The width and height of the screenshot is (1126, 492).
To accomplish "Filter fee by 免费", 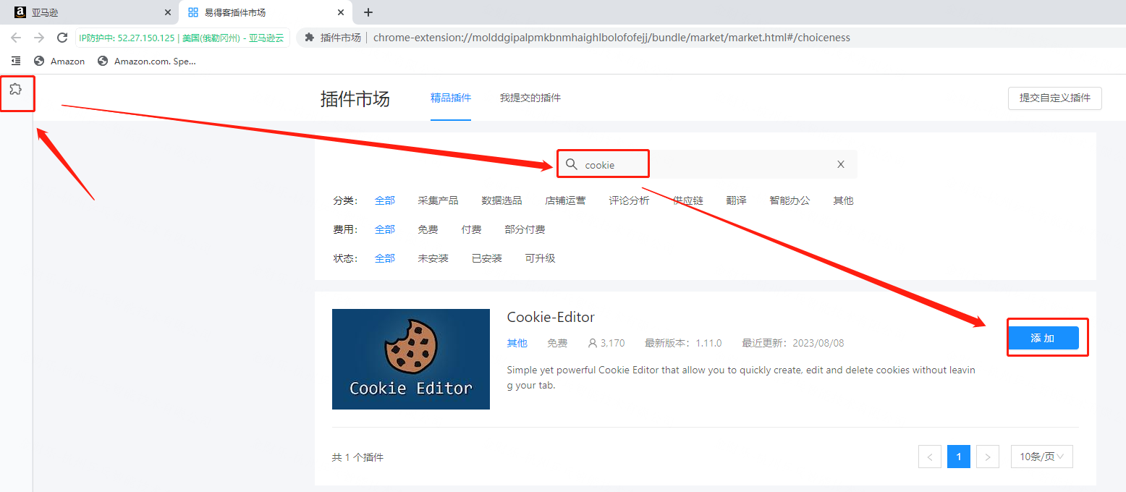I will [x=428, y=229].
